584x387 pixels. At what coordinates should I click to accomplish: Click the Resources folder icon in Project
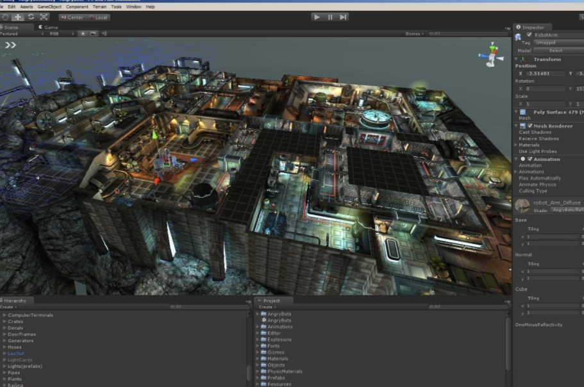pos(263,384)
